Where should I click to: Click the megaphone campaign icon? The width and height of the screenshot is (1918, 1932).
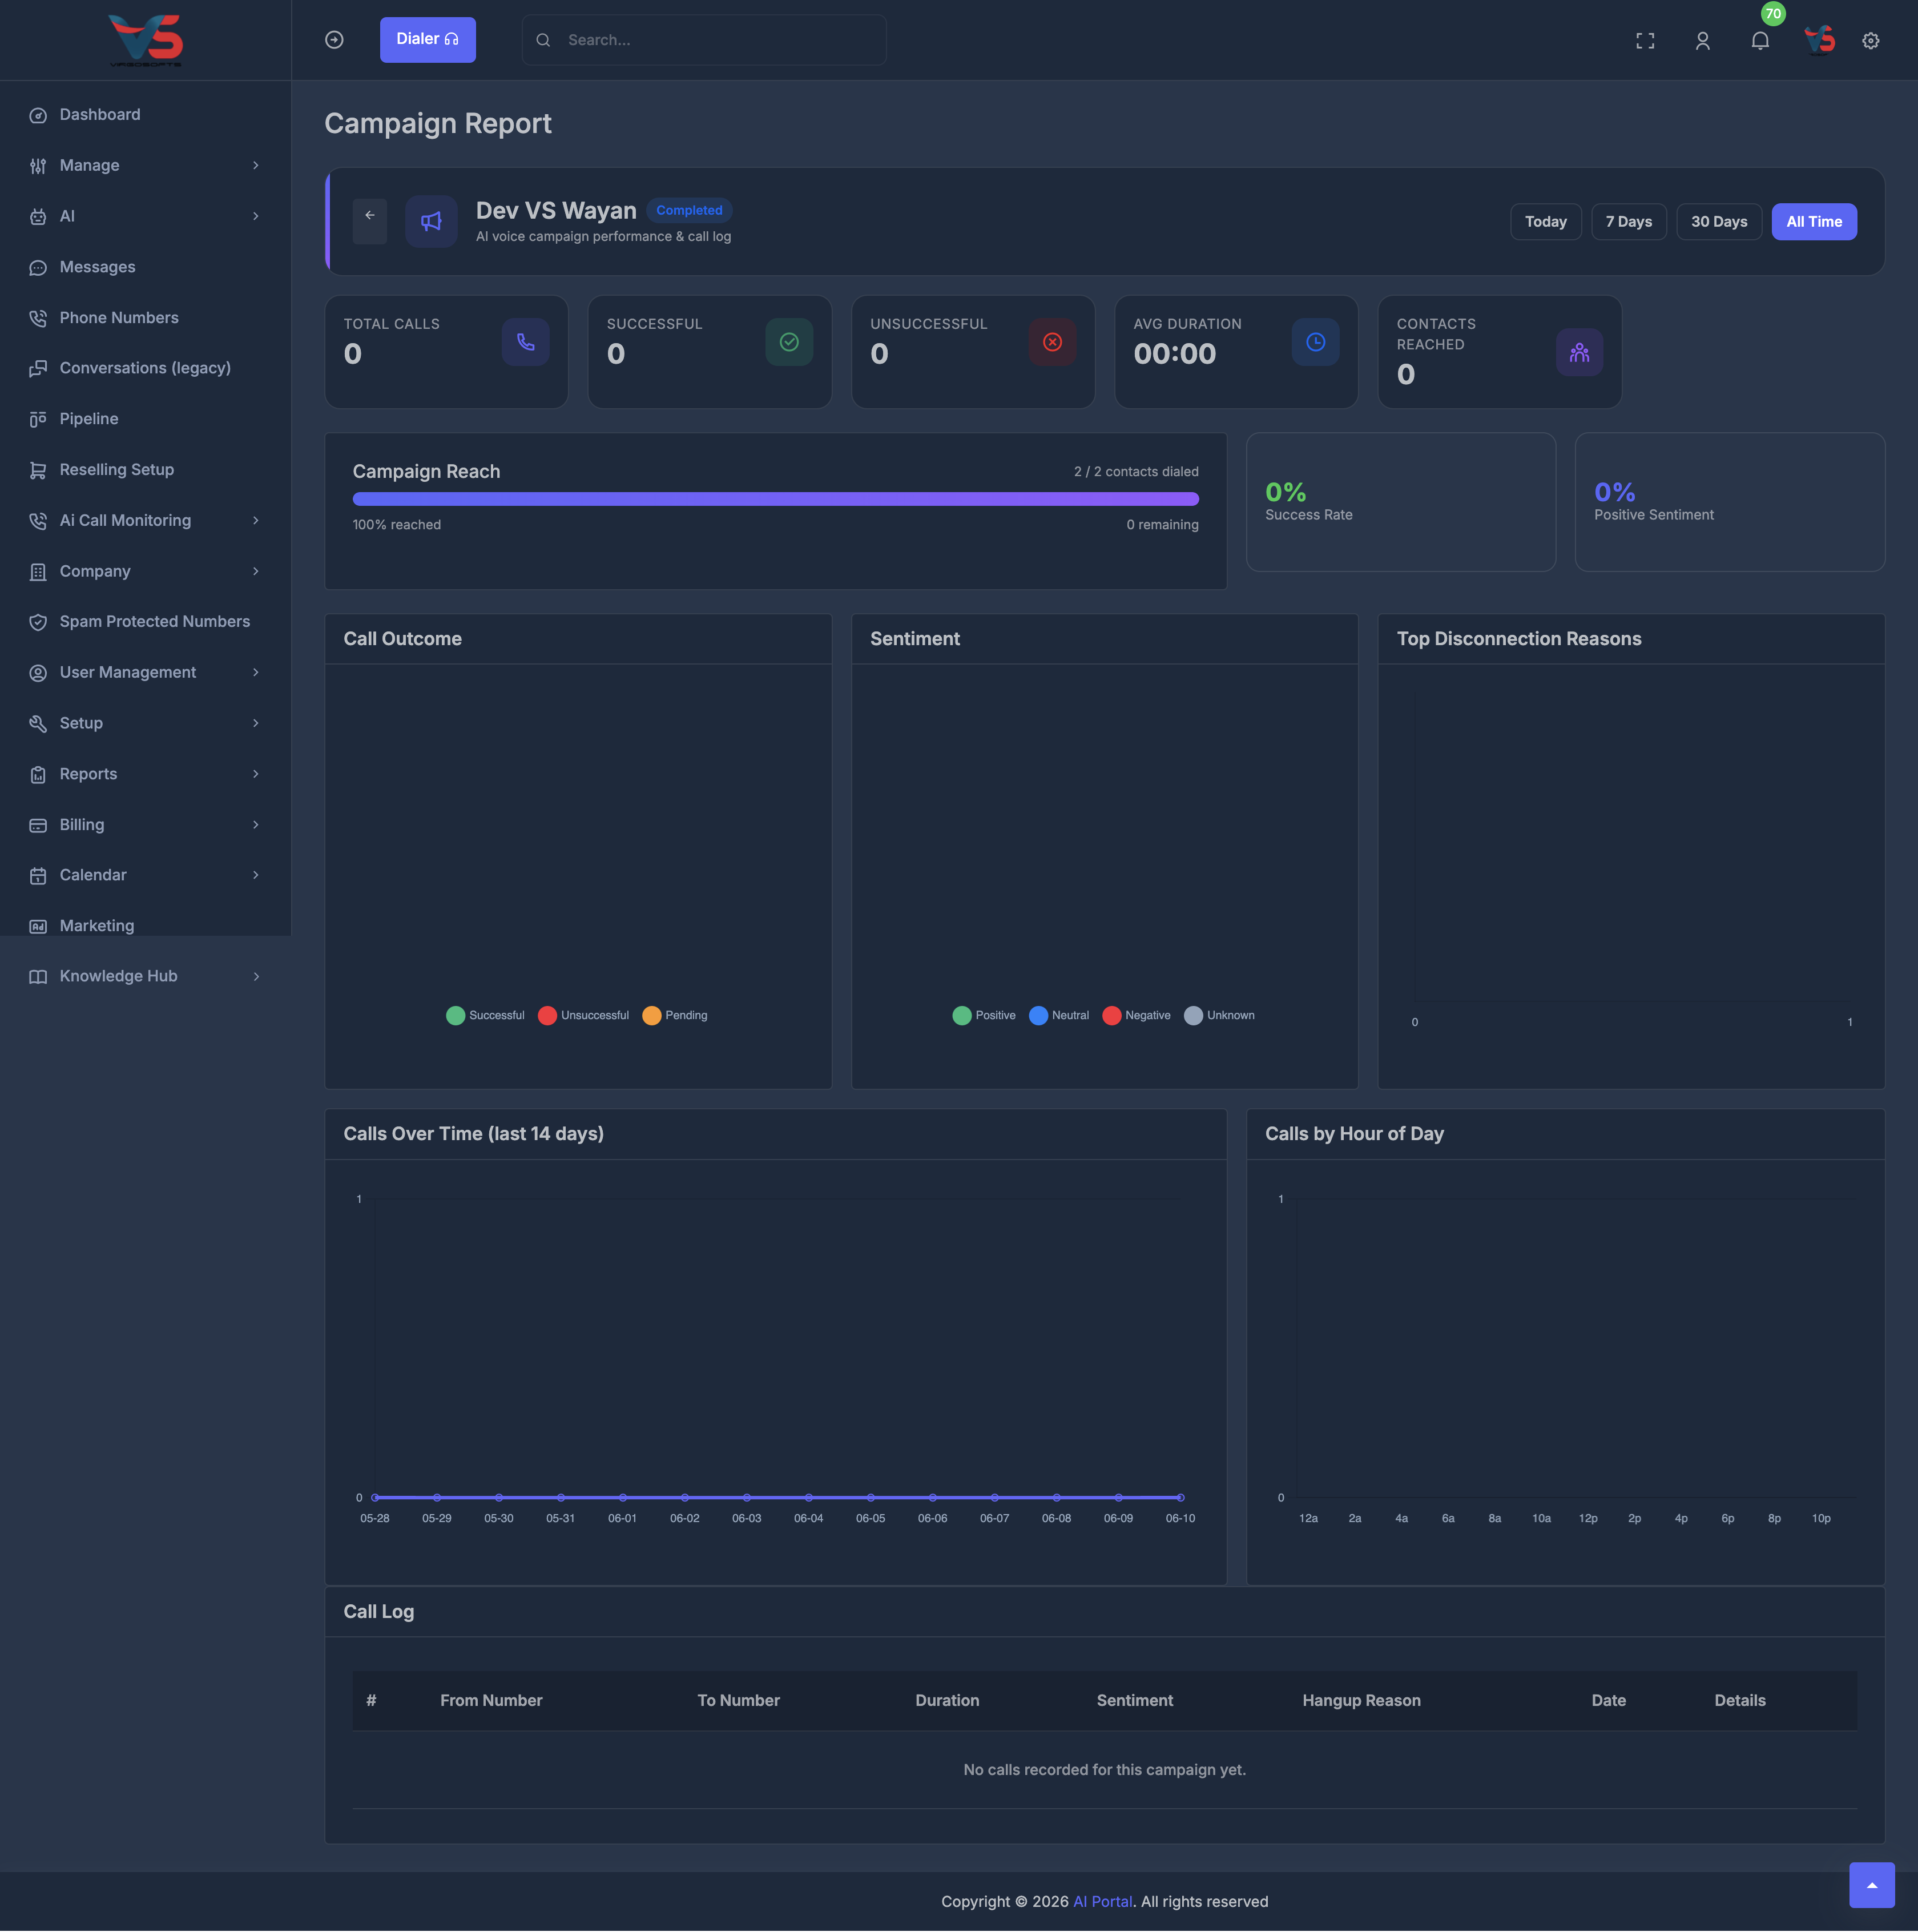point(431,221)
